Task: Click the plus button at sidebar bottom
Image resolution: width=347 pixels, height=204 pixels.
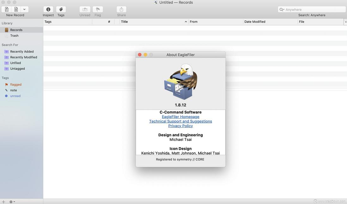Action: [3, 202]
